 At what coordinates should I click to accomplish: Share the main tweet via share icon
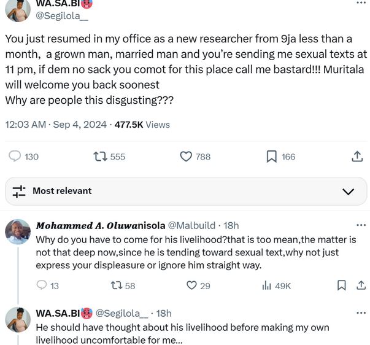pos(357,157)
